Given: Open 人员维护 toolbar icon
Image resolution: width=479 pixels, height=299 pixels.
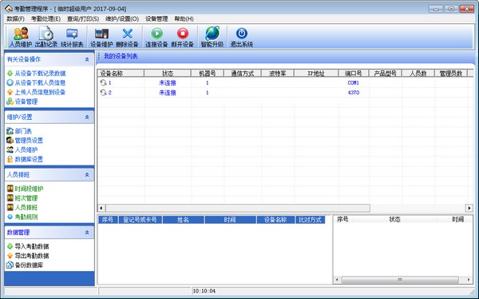Looking at the screenshot, I should click(x=21, y=34).
